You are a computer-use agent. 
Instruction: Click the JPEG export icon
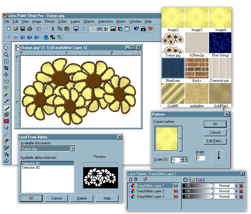point(23,37)
